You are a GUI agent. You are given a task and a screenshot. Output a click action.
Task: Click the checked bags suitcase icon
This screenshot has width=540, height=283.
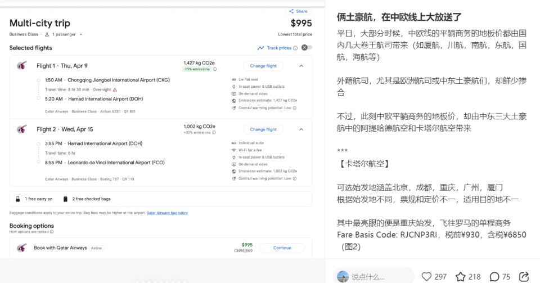point(65,199)
